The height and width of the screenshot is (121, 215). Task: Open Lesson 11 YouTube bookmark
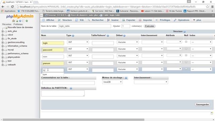tap(152, 11)
